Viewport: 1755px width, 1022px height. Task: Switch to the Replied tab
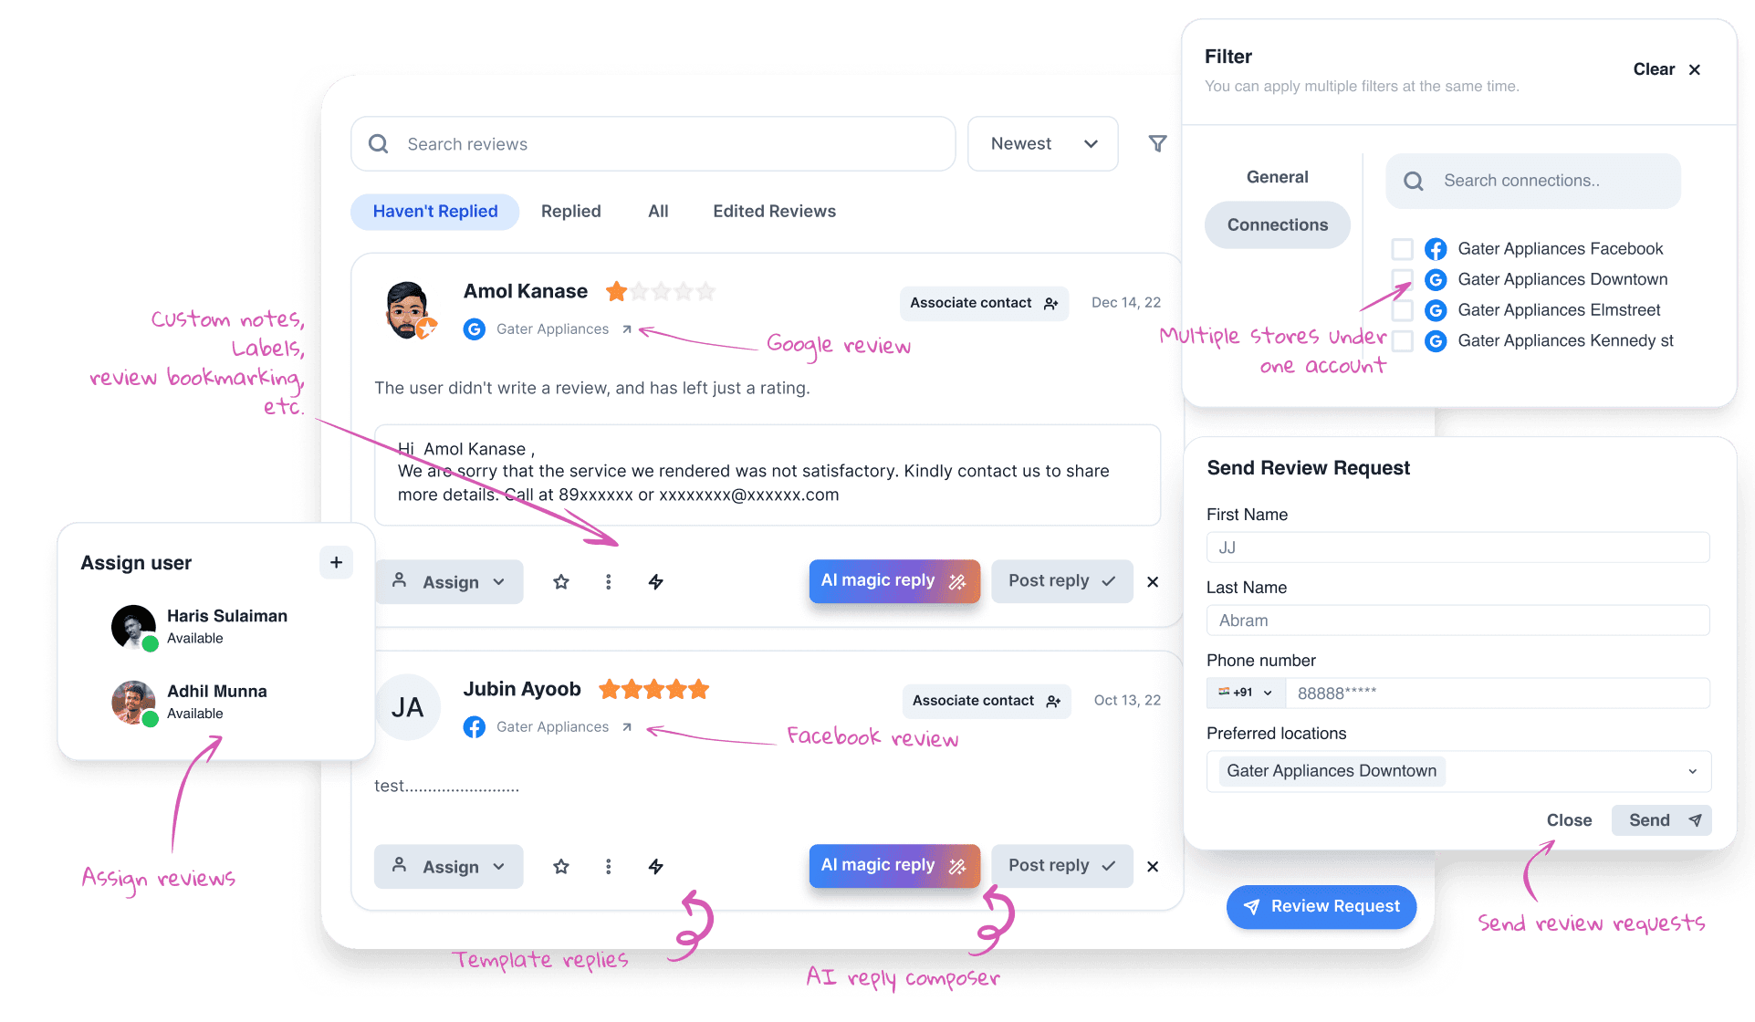pos(571,212)
